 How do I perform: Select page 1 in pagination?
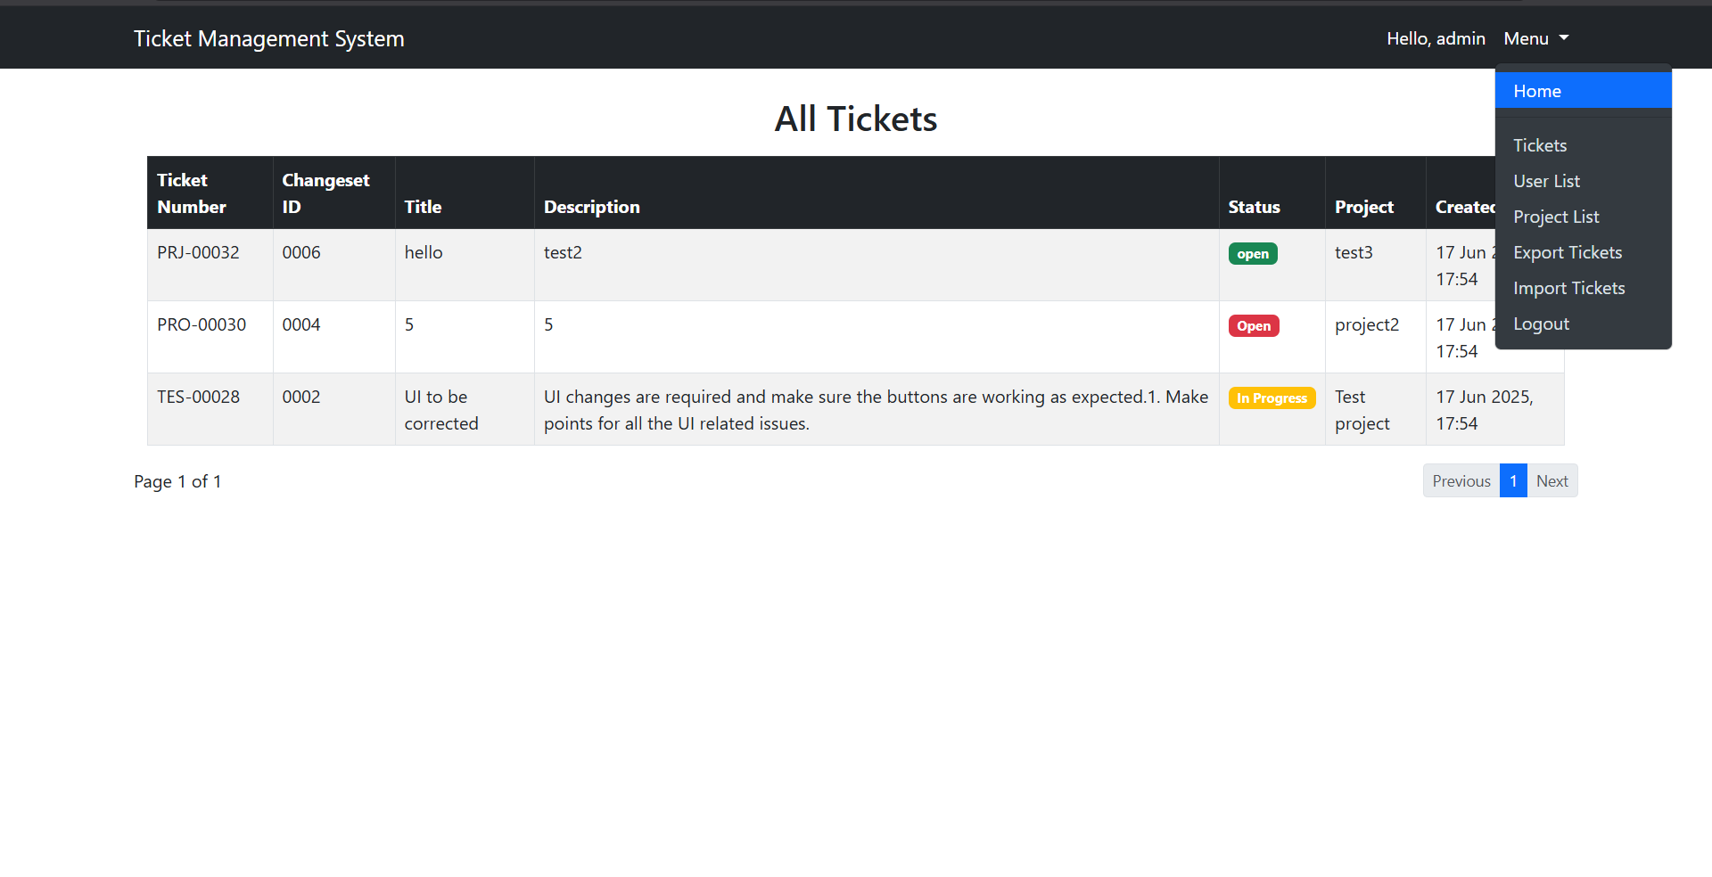[x=1513, y=479]
